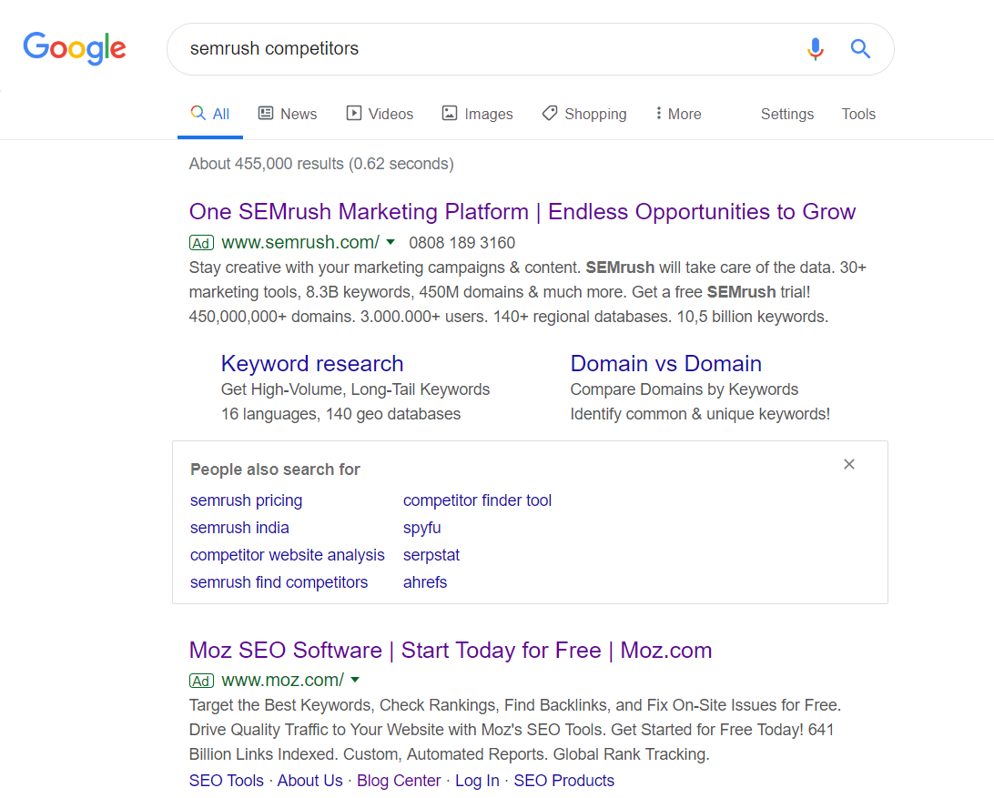Click Identify common & unique keywords! text

pos(700,415)
